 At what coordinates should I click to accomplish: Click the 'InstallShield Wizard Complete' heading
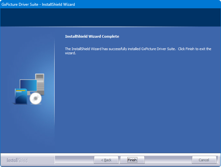[x=92, y=36]
